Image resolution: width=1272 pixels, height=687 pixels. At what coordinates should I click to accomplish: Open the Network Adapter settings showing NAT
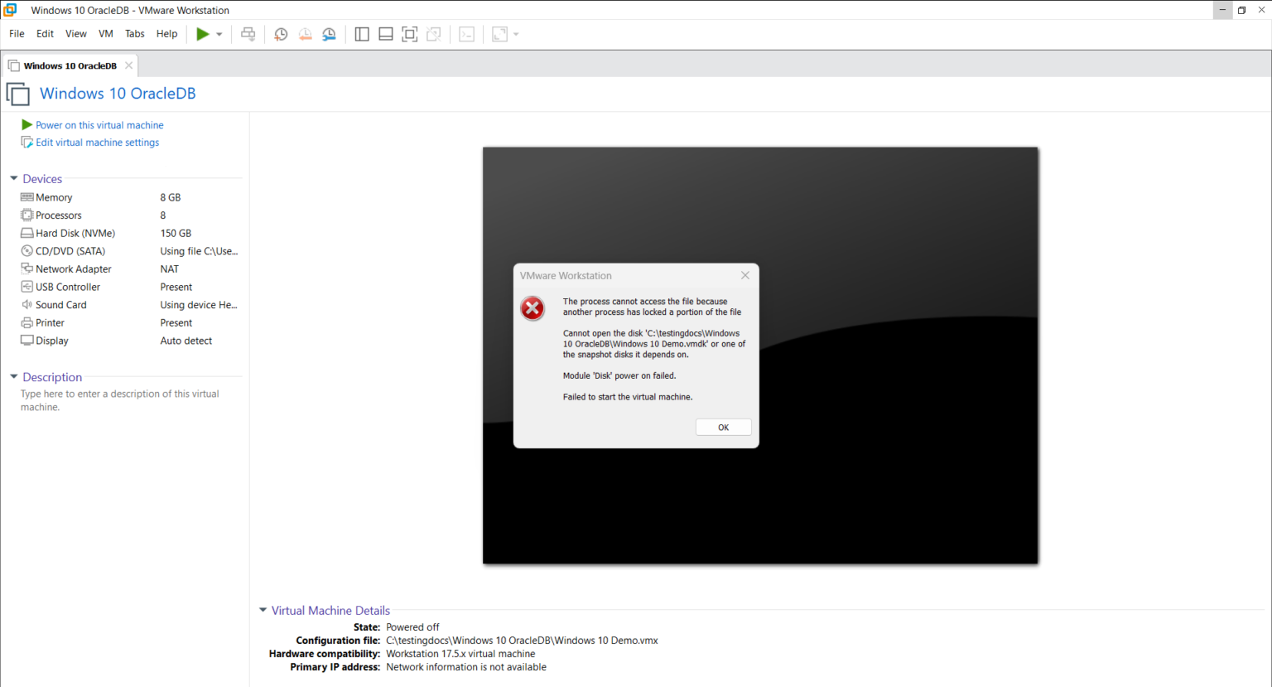coord(73,269)
